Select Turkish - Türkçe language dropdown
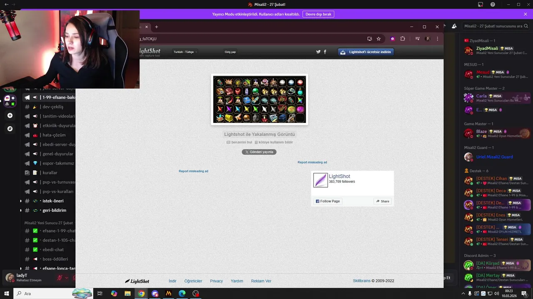This screenshot has height=299, width=533. click(x=185, y=52)
